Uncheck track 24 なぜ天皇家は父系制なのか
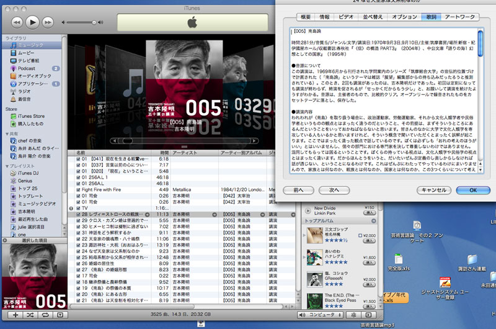 (78, 251)
